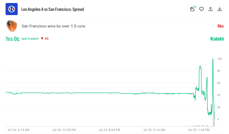Click the price spike peak near 100
The width and height of the screenshot is (229, 134).
coord(213,59)
